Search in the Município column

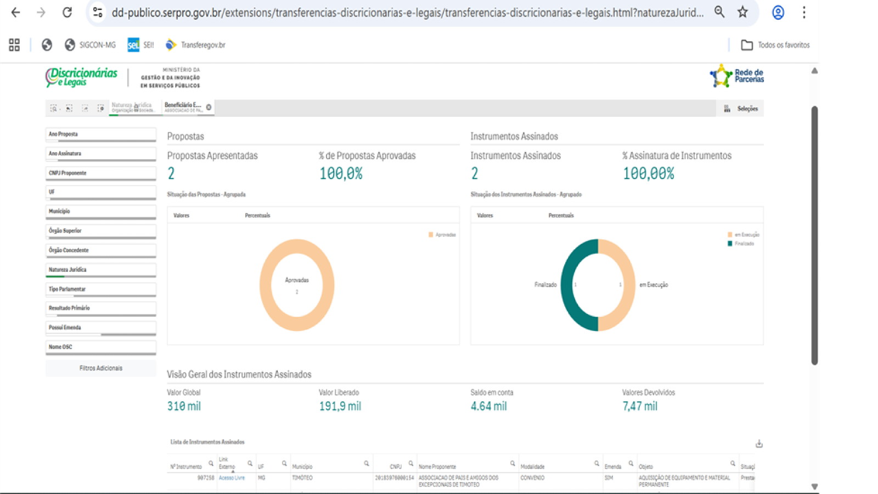click(366, 464)
